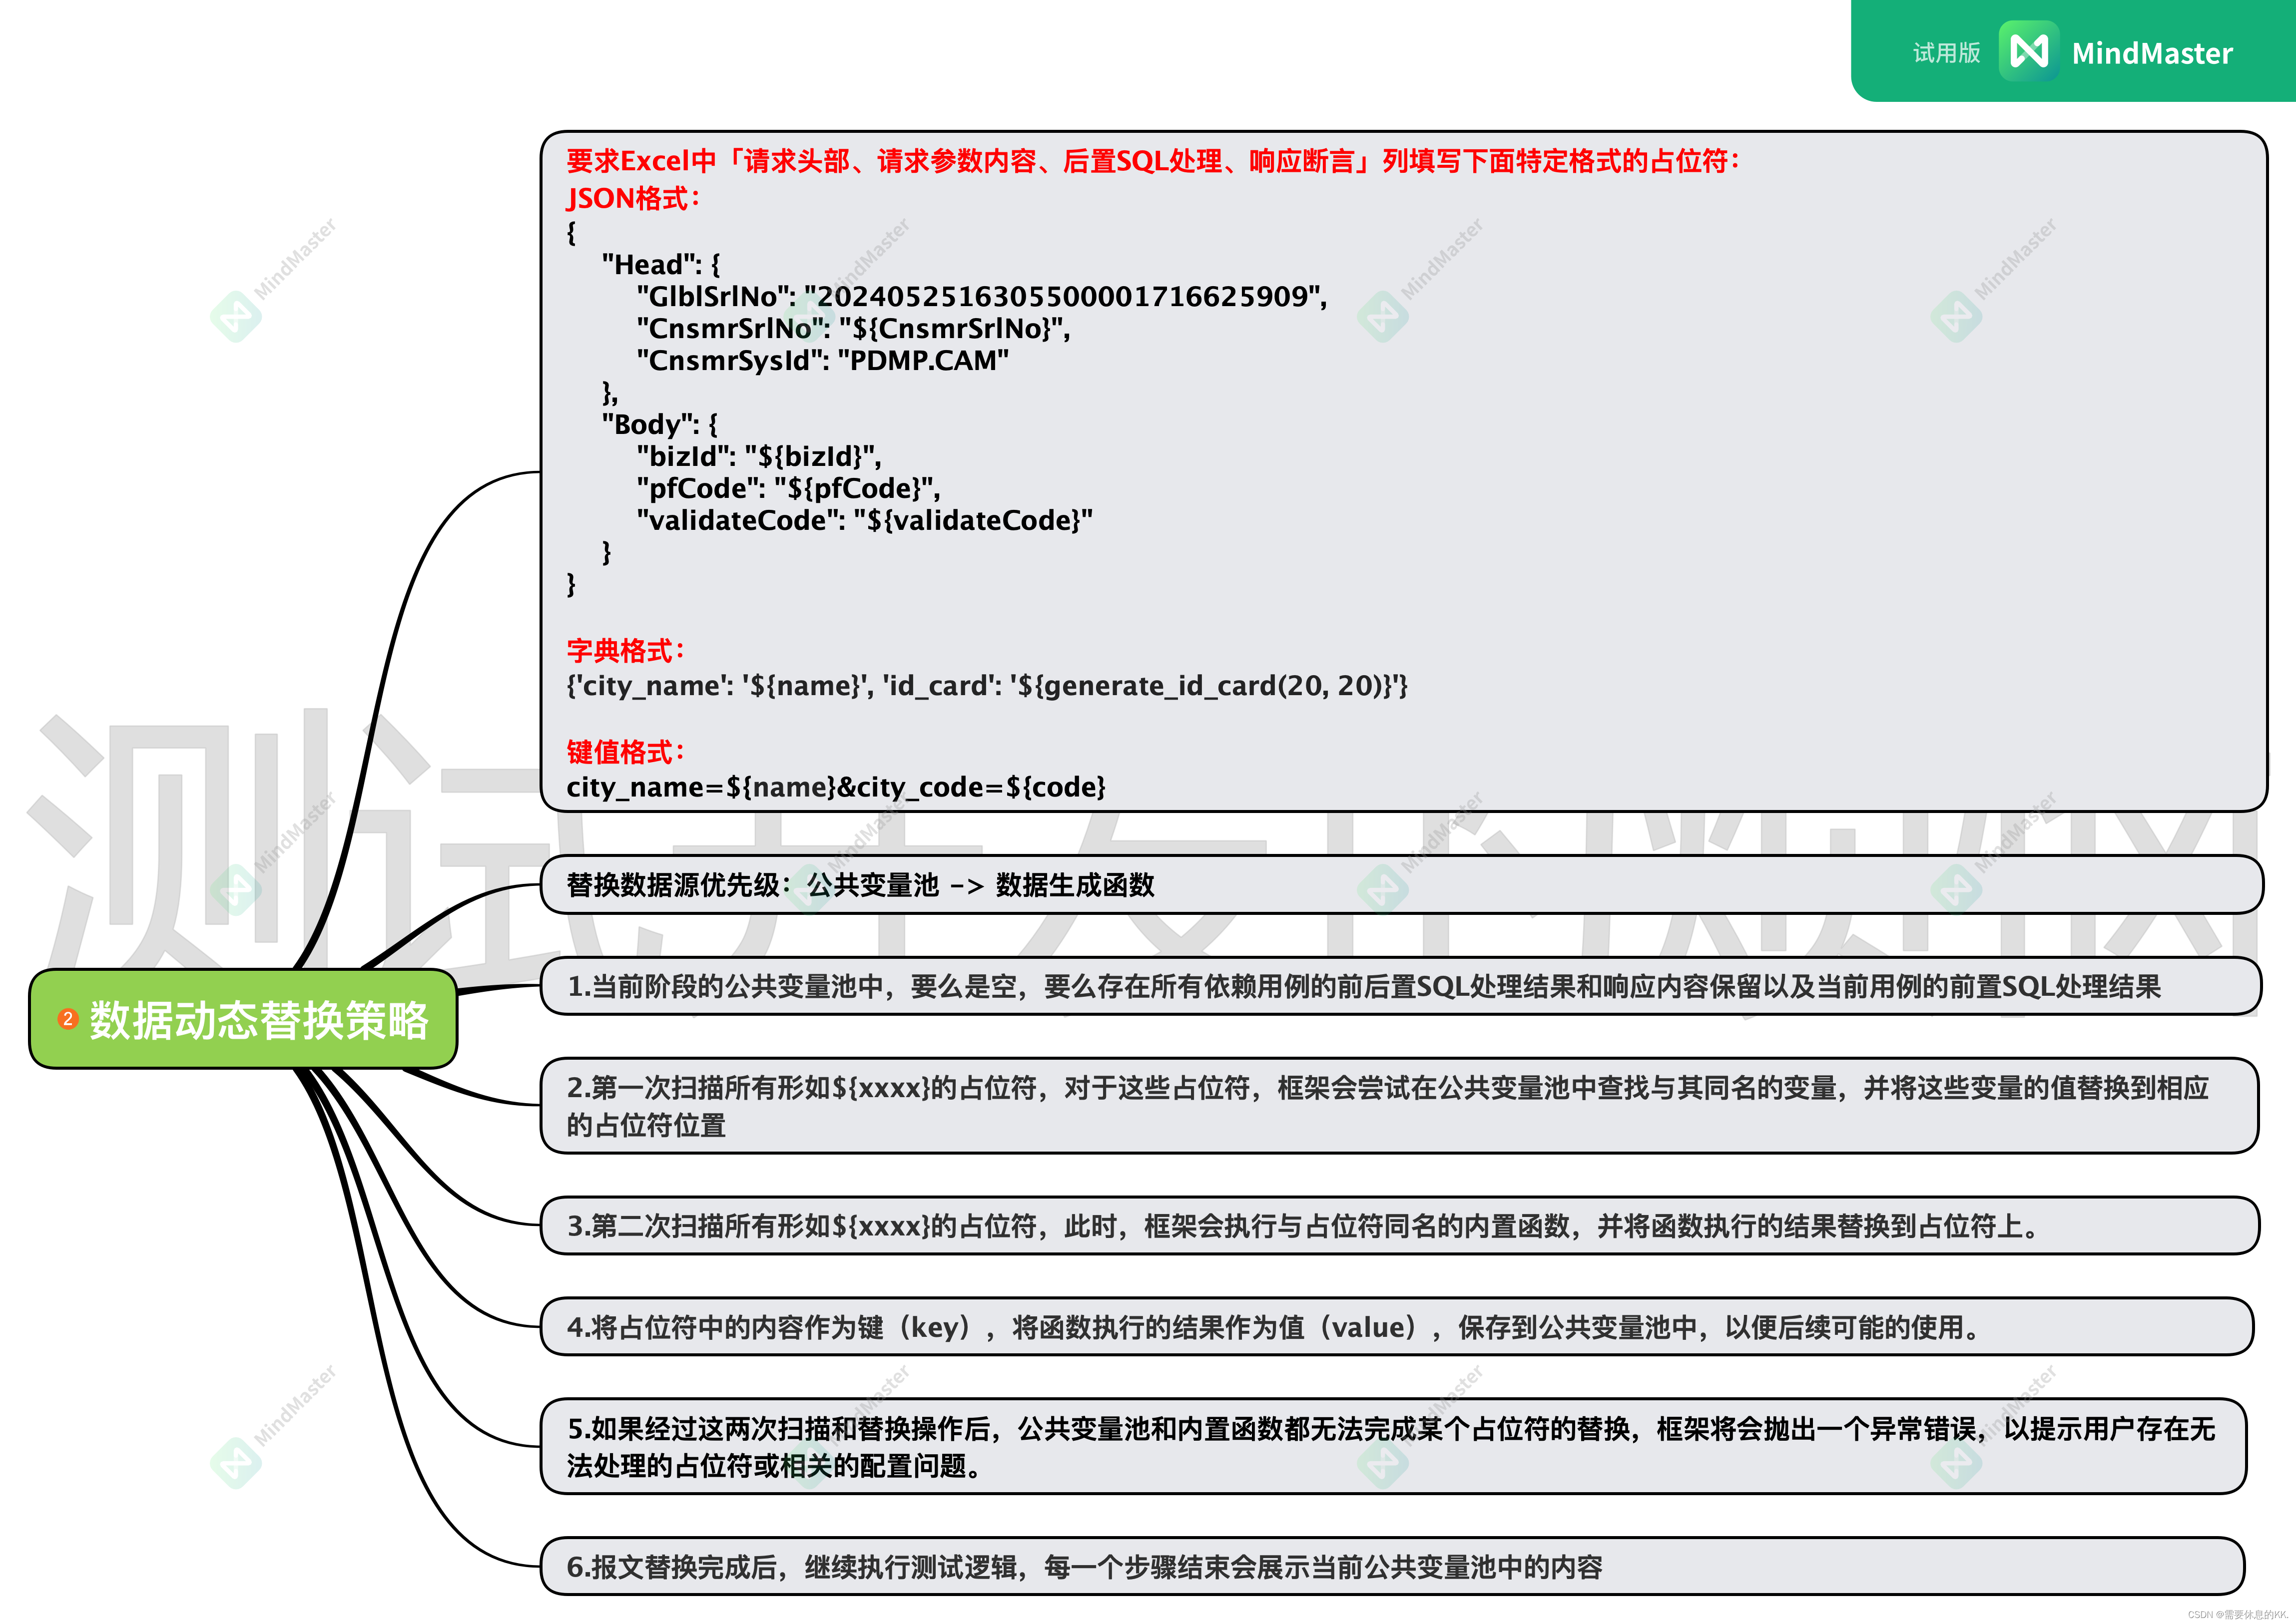The image size is (2296, 1624).
Task: Click the "CnsmrSysId": "PDMP.CAM" line
Action: [822, 360]
